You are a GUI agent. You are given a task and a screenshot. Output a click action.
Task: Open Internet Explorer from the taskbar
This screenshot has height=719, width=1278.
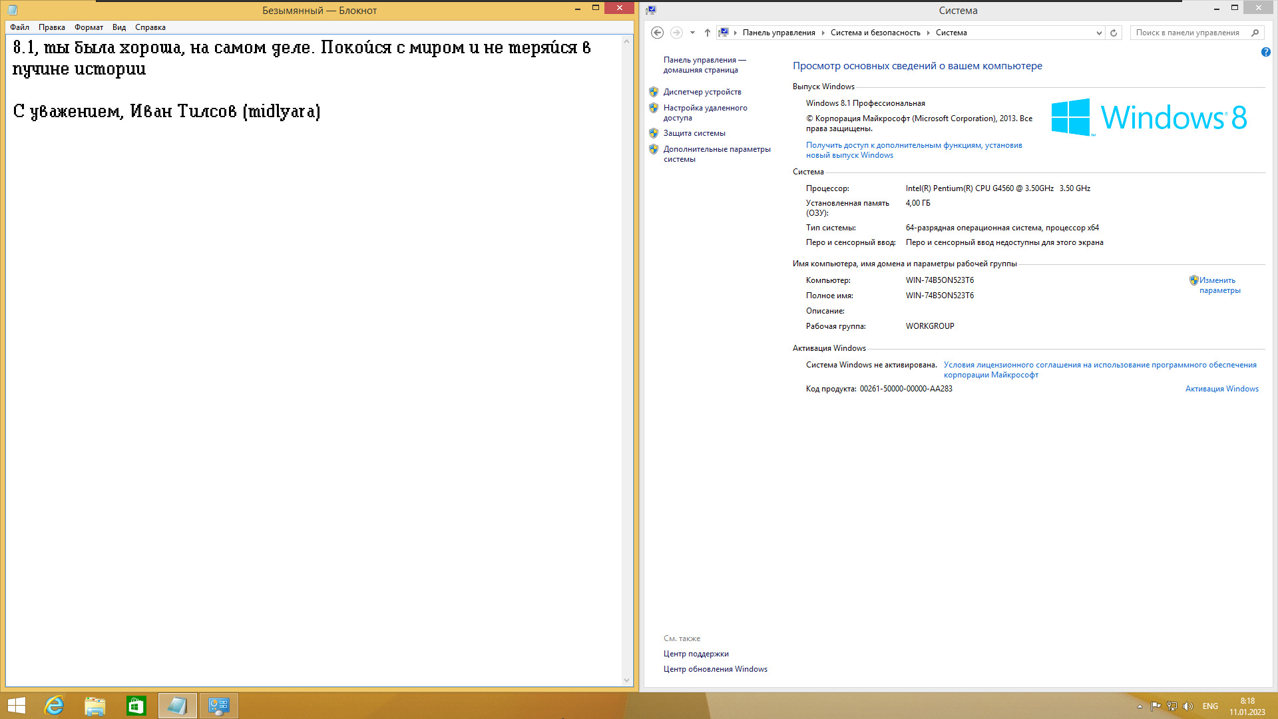pos(54,706)
